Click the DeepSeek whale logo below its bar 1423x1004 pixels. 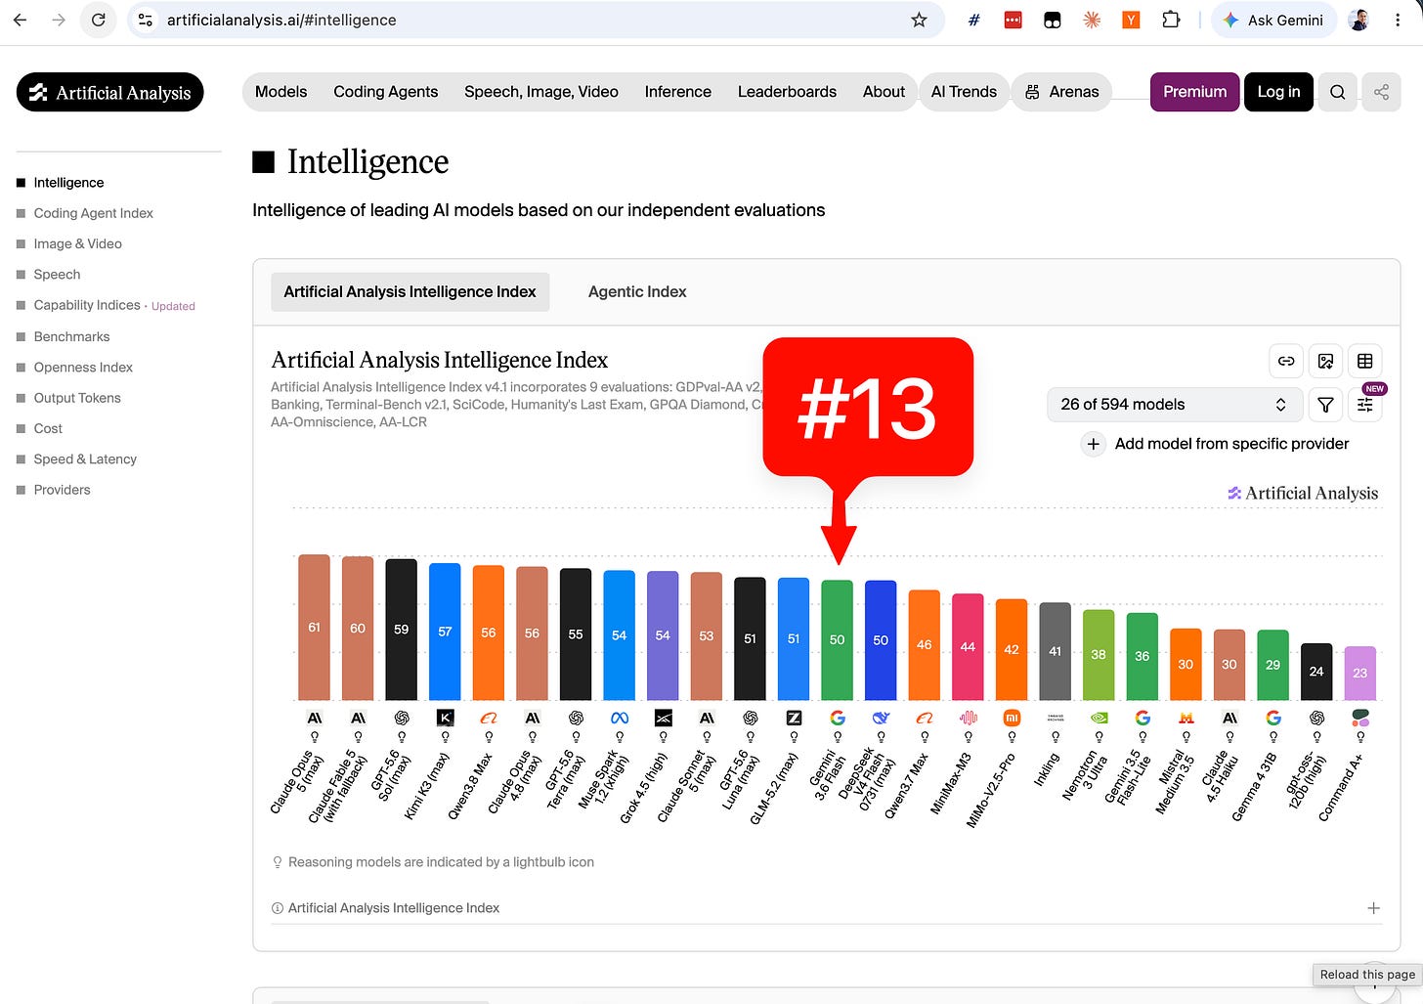click(881, 718)
